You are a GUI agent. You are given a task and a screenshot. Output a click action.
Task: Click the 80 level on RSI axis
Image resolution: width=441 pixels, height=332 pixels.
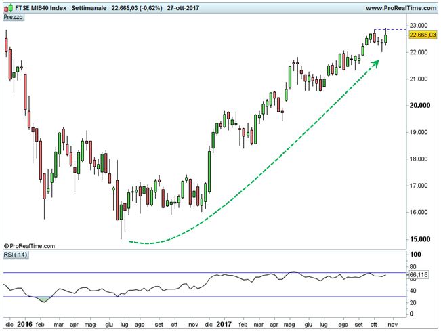[413, 267]
